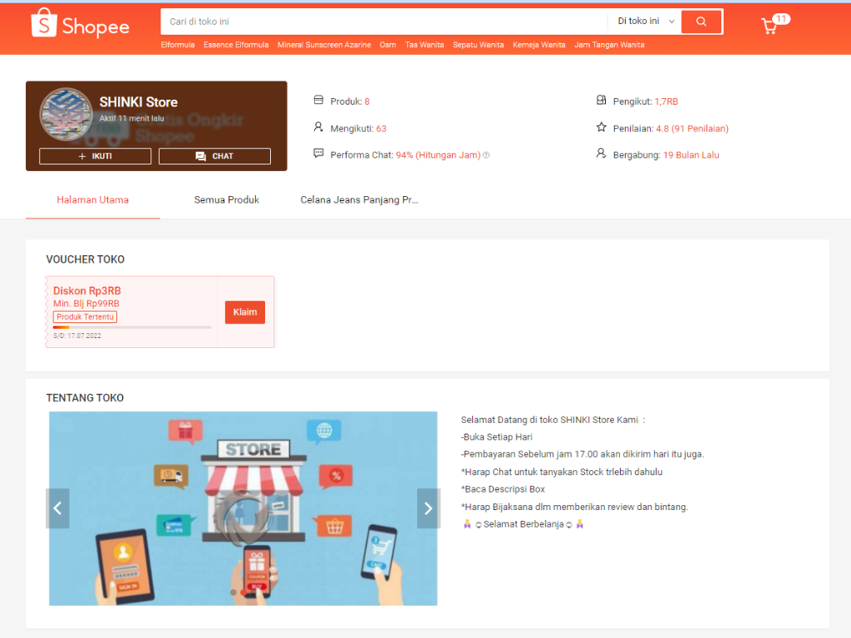Start a chat with the CHAT button
851x638 pixels.
point(214,156)
